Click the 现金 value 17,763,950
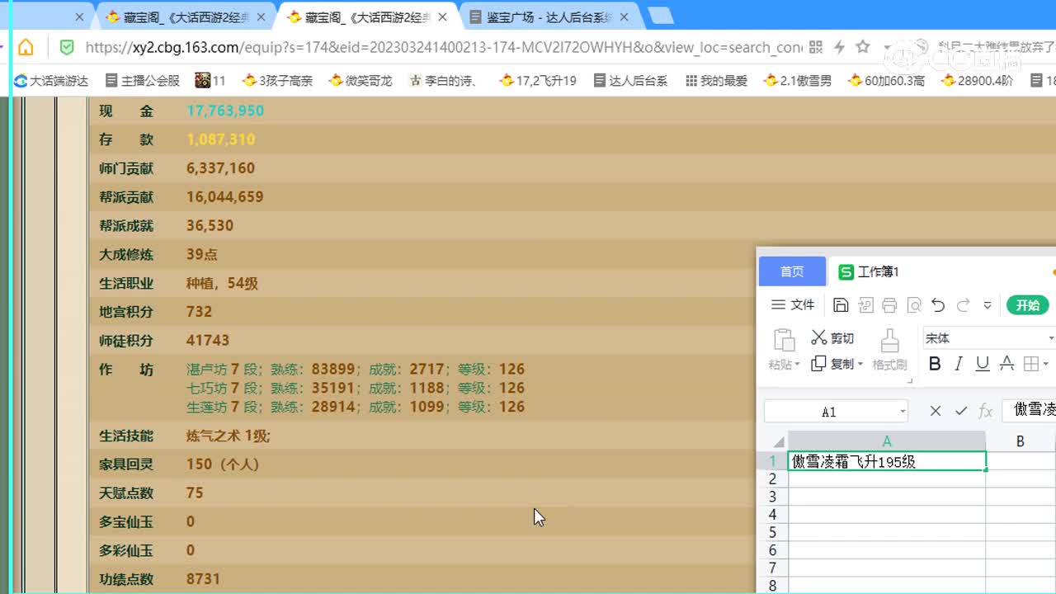The height and width of the screenshot is (594, 1056). pyautogui.click(x=225, y=111)
